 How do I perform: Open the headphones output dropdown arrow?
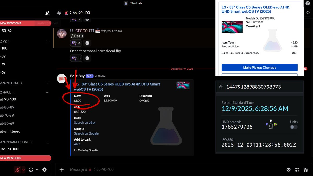click(x=37, y=170)
